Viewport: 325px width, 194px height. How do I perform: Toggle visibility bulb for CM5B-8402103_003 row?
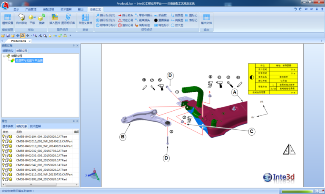pyautogui.click(x=3, y=169)
